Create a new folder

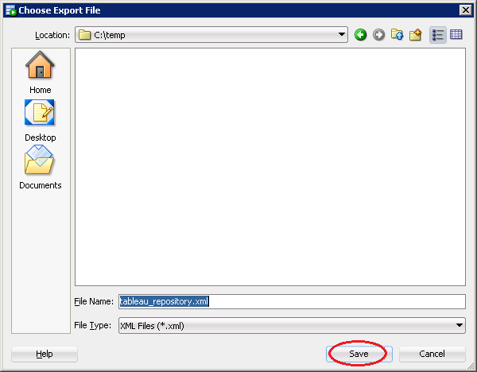click(x=415, y=35)
